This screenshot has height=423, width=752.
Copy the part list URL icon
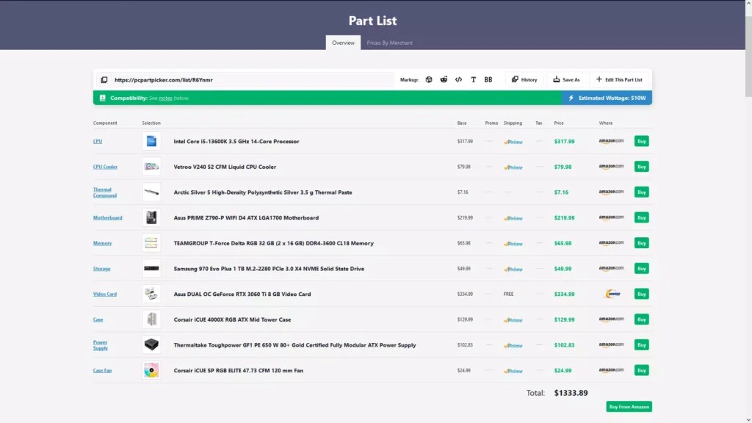tap(104, 79)
